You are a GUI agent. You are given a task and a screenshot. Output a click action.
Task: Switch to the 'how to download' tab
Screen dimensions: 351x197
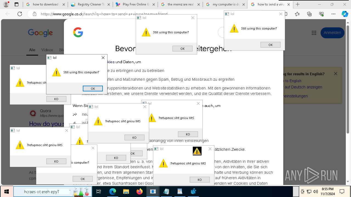[45, 4]
